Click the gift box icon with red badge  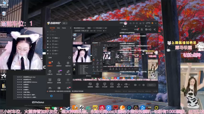(138, 29)
